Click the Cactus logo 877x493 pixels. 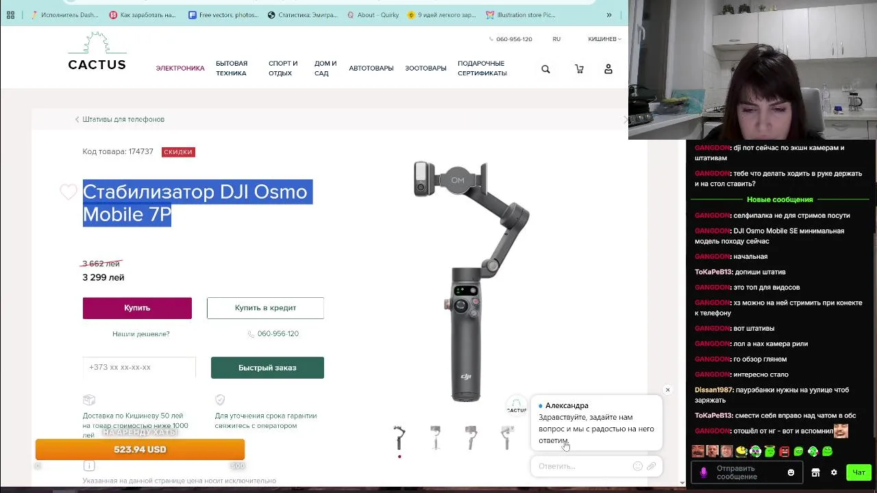click(x=97, y=52)
